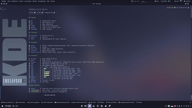Open the EndeavourOS launcher in taskbar
Screen dimensions: 192x108
click(2, 106)
